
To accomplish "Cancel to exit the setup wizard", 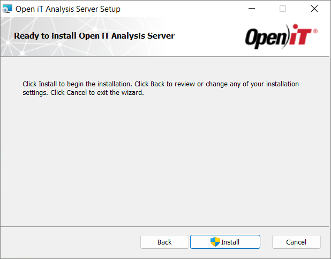I will click(296, 242).
